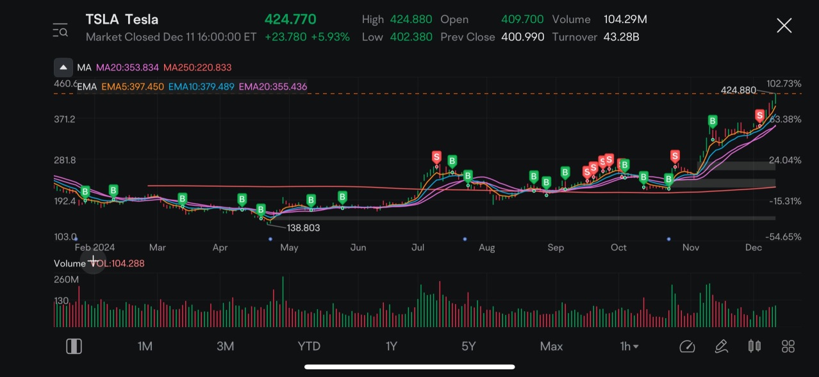Tap the Volume value 104.29M
Viewport: 819px width, 377px height.
pos(625,19)
